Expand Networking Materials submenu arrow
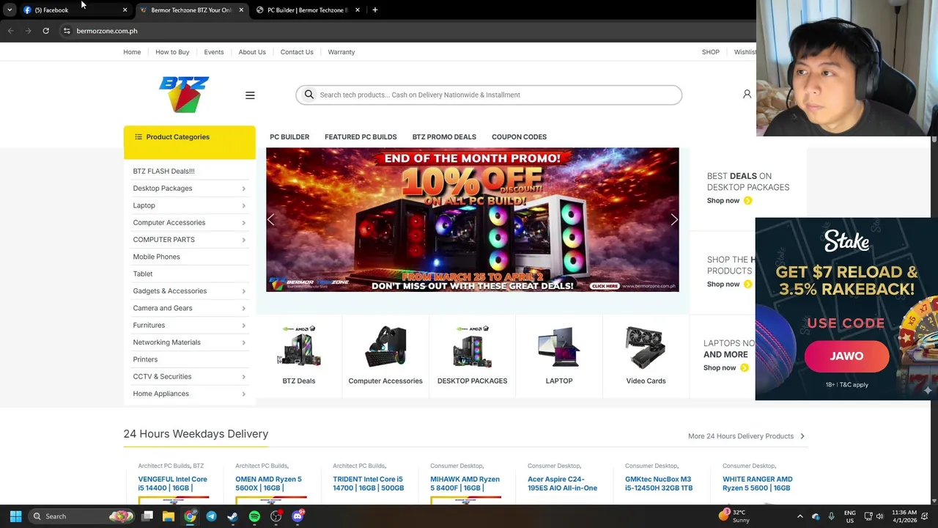The image size is (938, 528). 243,342
